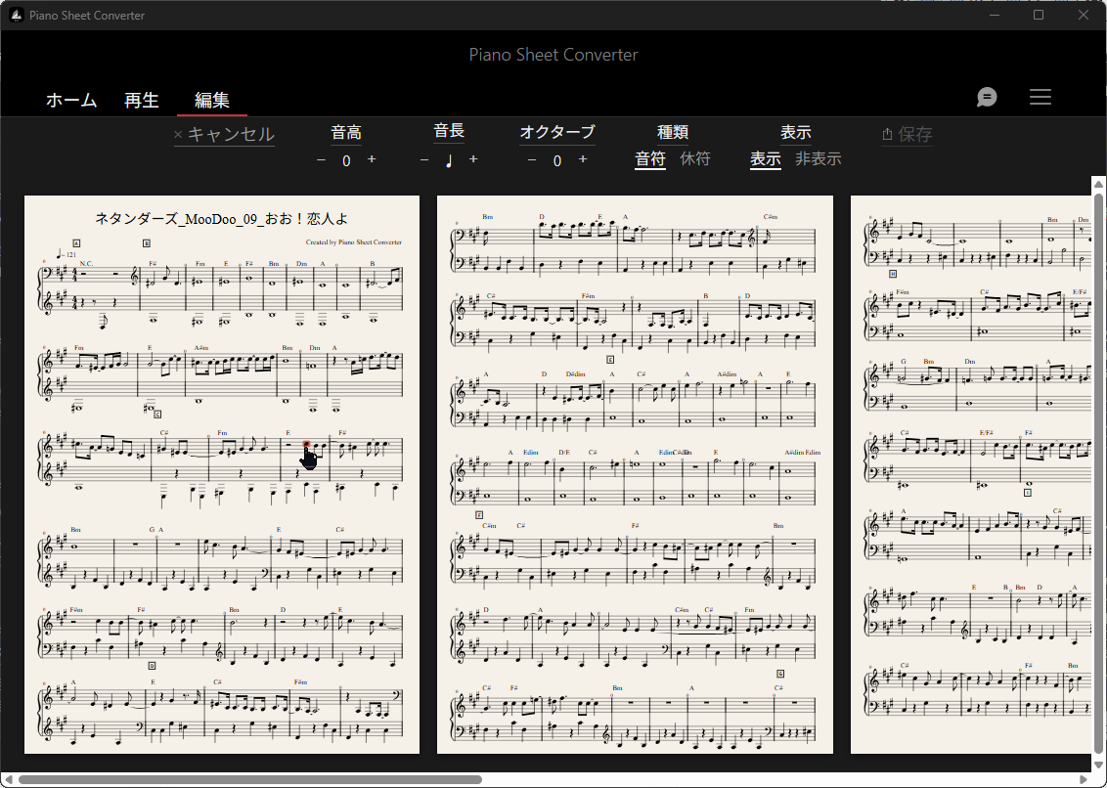Viewport: 1107px width, 788px height.
Task: Minimize the Piano Sheet Converter window
Action: click(995, 15)
